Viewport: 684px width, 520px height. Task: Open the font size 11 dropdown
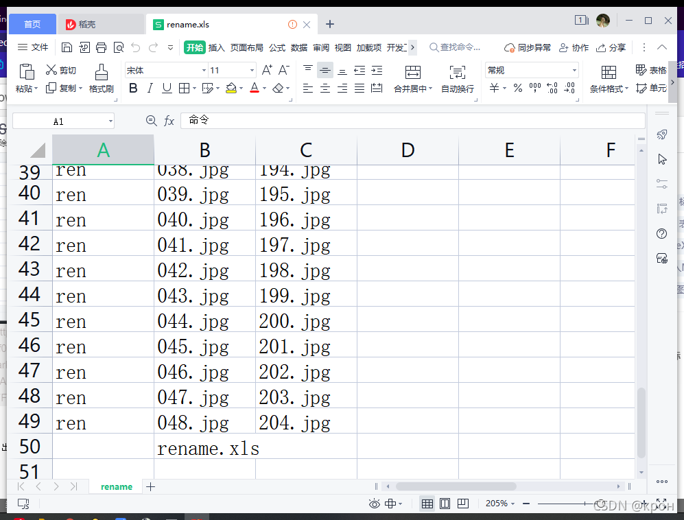click(x=252, y=70)
